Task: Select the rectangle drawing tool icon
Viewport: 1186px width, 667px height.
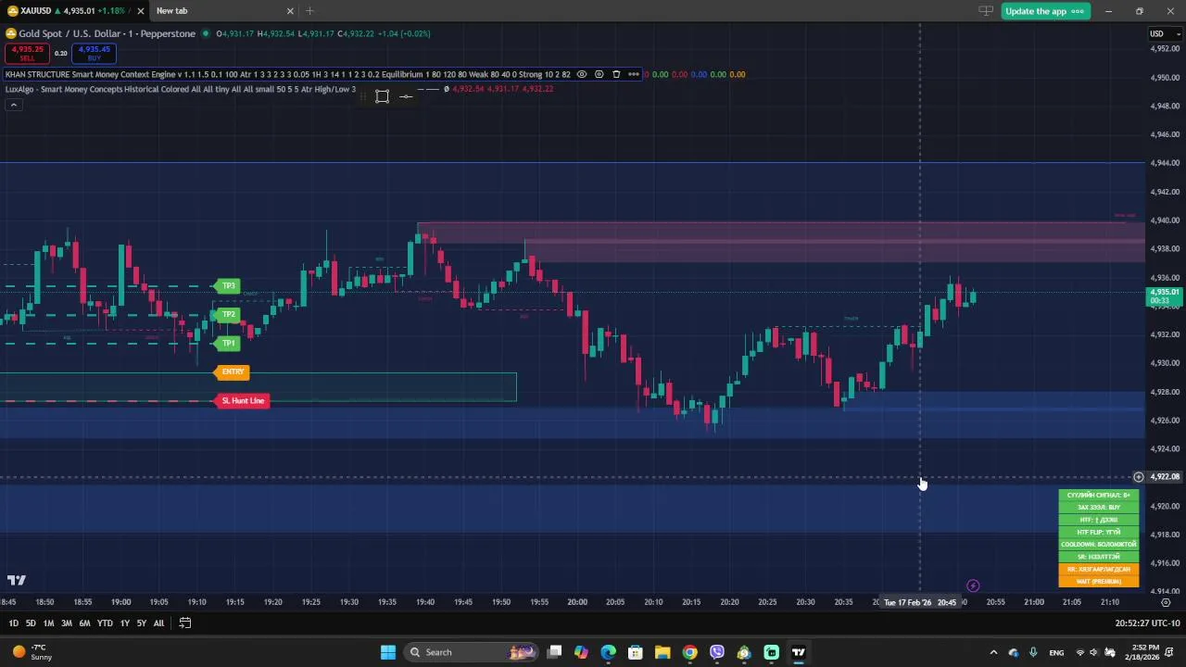Action: (382, 96)
